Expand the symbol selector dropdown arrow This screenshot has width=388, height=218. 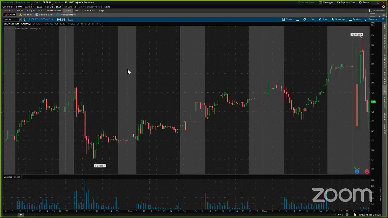(x=20, y=19)
